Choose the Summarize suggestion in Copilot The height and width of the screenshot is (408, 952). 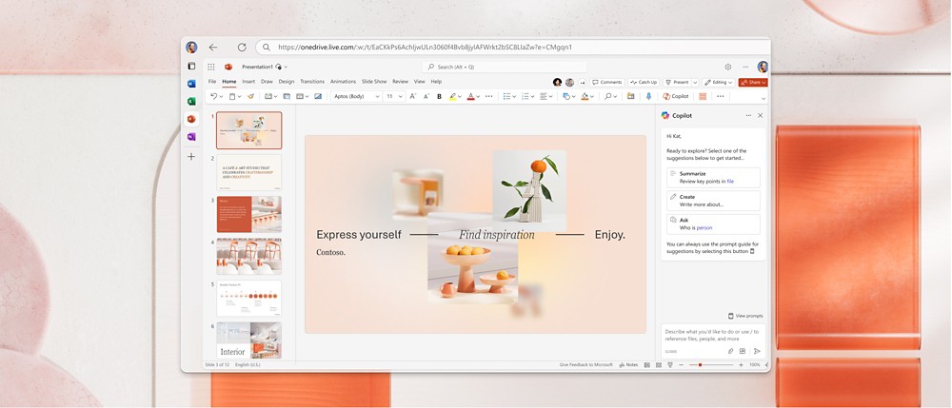pos(713,178)
